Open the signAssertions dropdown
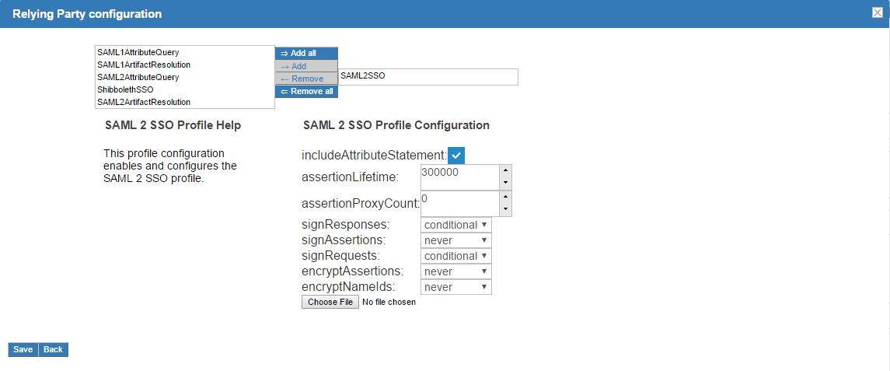Image resolution: width=890 pixels, height=371 pixels. (x=455, y=240)
